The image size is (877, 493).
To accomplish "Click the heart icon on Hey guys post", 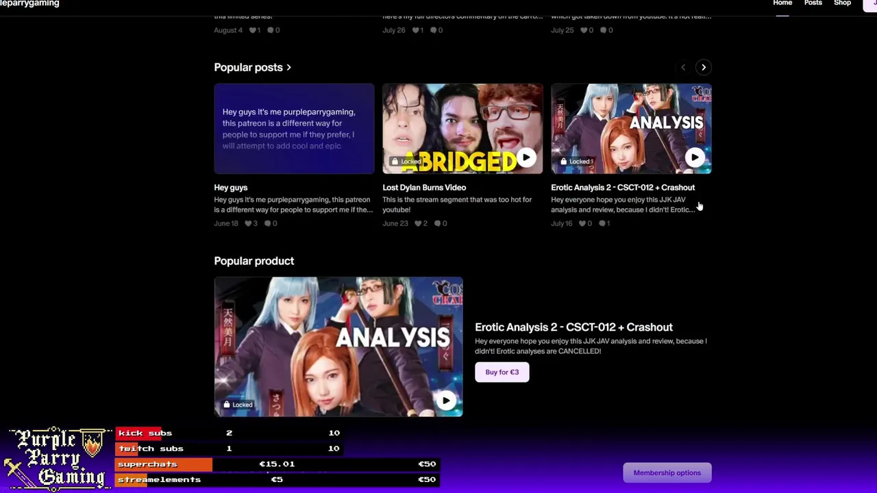I will pos(247,223).
